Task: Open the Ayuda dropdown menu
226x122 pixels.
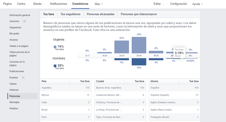Action: point(197,4)
